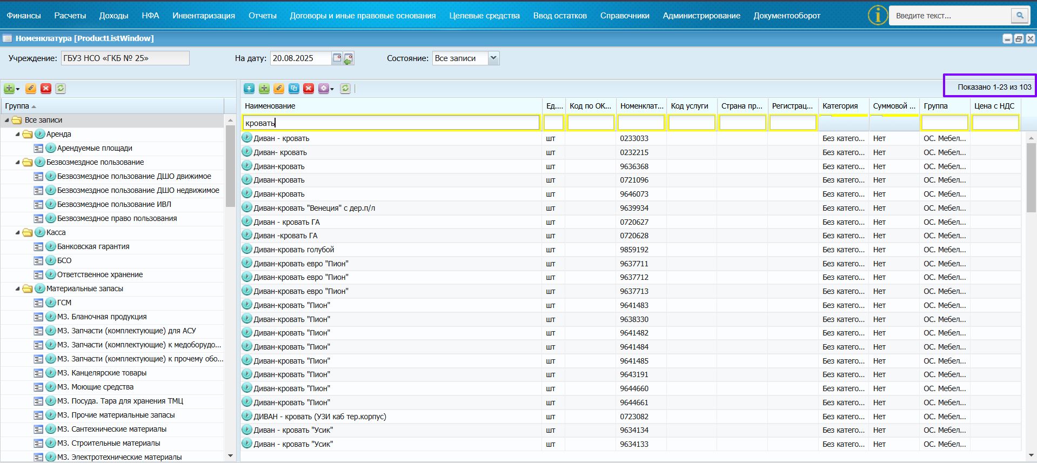Click the ГСМ group list icon
The image size is (1037, 463).
click(38, 303)
